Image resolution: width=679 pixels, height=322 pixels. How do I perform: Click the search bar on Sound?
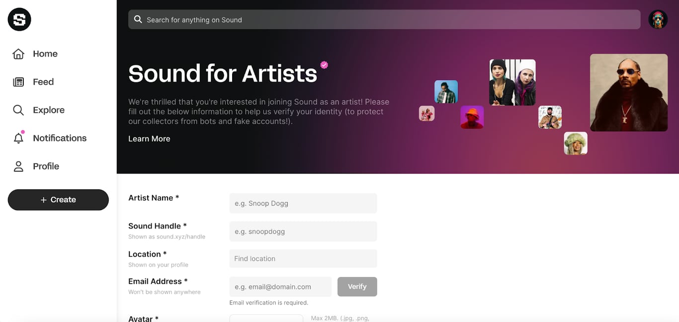(388, 19)
